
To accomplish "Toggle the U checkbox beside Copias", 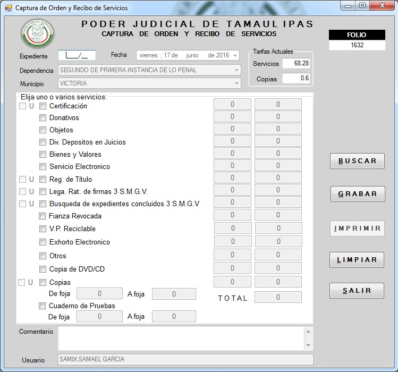I will click(x=22, y=282).
